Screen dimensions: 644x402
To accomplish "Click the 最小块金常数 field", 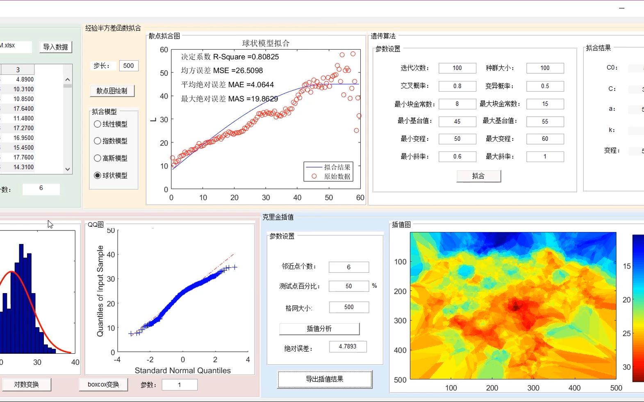I will (x=457, y=104).
